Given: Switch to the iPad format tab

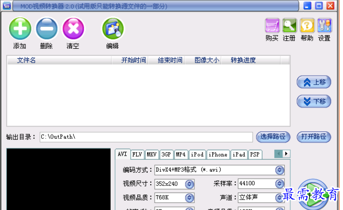Looking at the screenshot, I should tap(239, 155).
